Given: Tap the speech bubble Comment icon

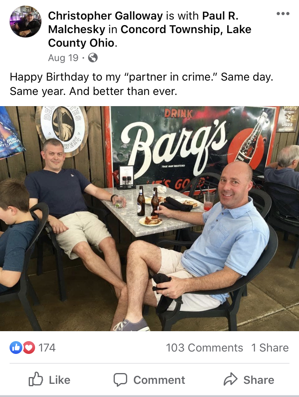Looking at the screenshot, I should tap(120, 379).
